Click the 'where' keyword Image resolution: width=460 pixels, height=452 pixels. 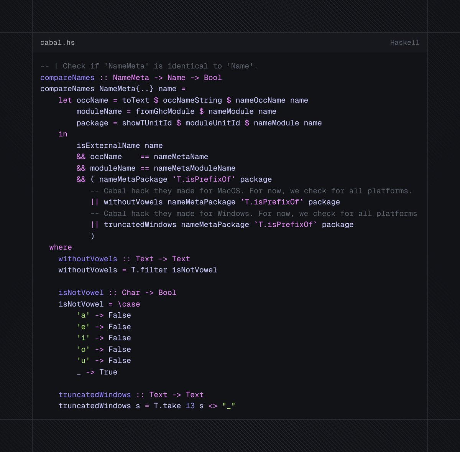click(61, 247)
